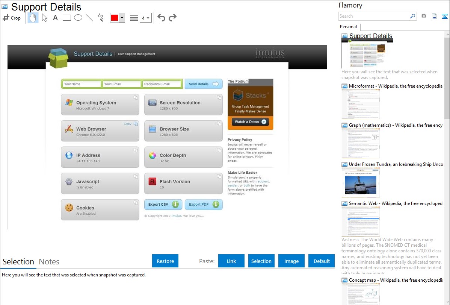450x305 pixels.
Task: Activate the hand pan tool
Action: tap(33, 18)
